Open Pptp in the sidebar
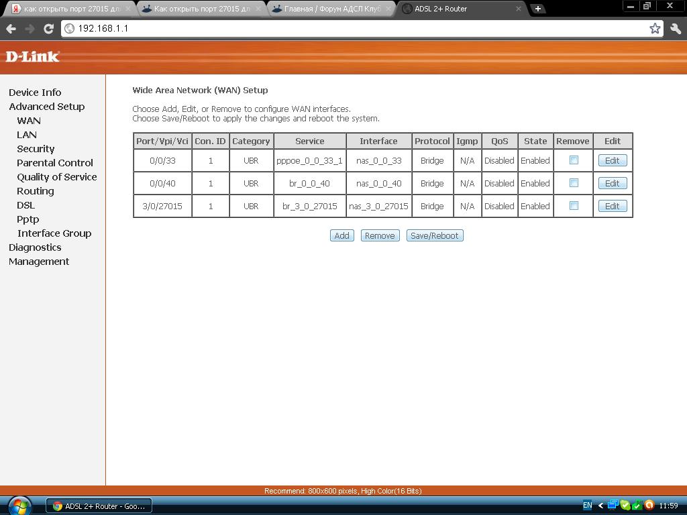This screenshot has height=515, width=687. [x=28, y=219]
